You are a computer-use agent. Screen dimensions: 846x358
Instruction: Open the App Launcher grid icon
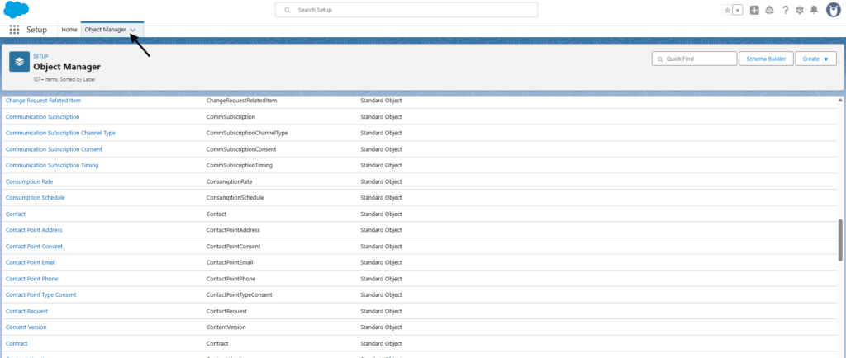tap(14, 30)
